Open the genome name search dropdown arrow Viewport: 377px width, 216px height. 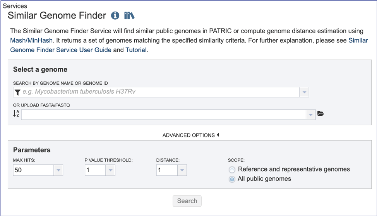(x=304, y=92)
